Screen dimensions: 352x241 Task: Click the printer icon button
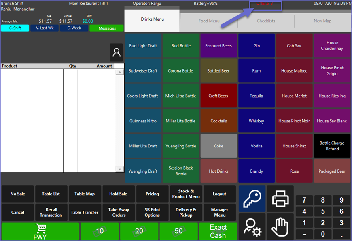pos(280,198)
